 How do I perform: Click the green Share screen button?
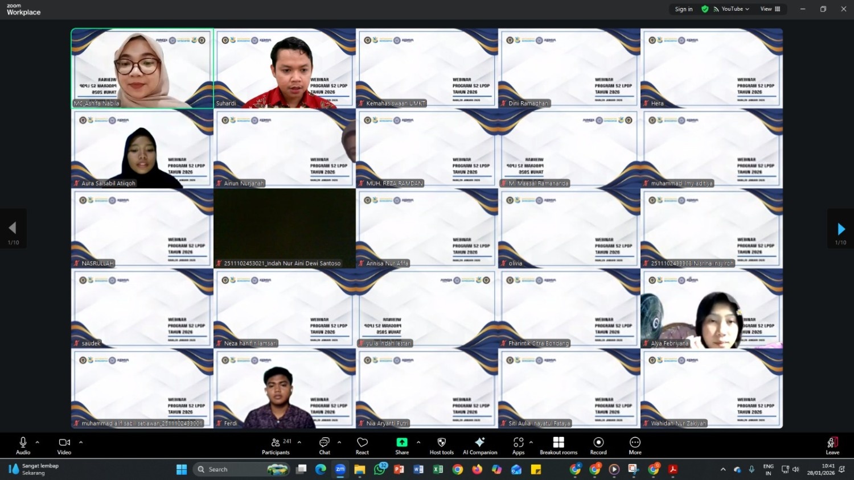[x=402, y=445]
